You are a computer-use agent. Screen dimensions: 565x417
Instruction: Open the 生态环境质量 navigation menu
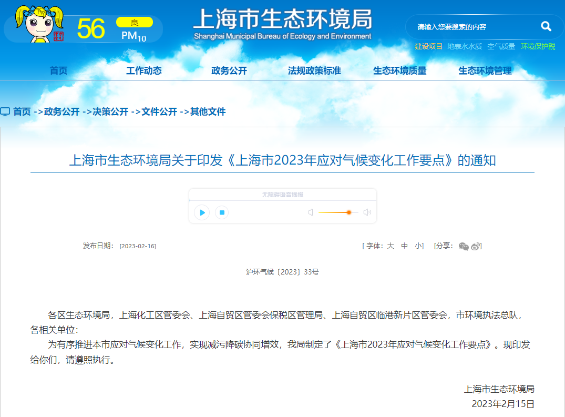399,70
